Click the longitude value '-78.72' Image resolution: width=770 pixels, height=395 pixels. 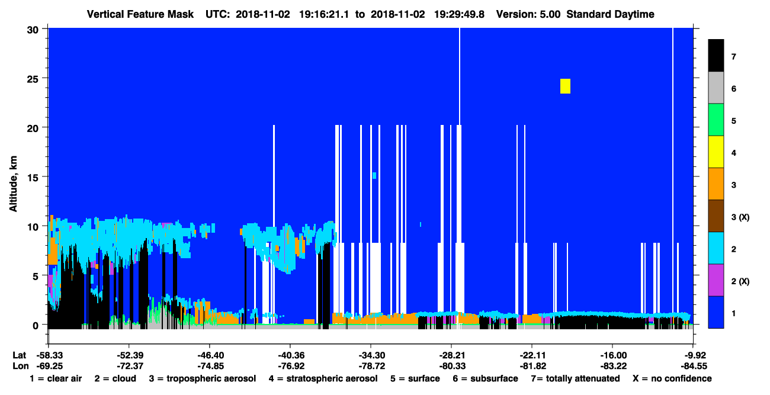click(x=371, y=366)
